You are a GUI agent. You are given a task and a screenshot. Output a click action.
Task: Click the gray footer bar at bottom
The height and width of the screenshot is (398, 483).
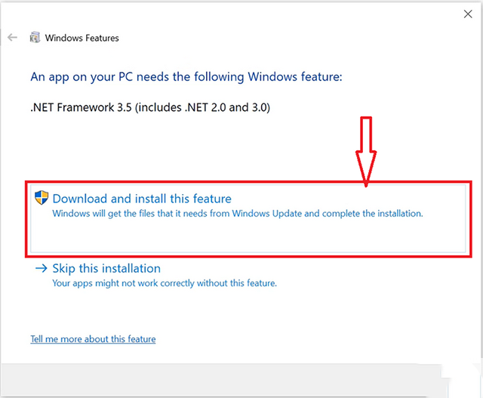point(222,379)
